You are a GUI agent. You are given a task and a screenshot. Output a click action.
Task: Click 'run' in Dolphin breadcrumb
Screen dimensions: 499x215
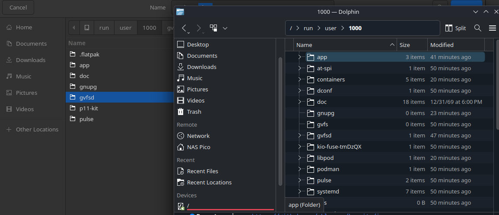(x=308, y=28)
